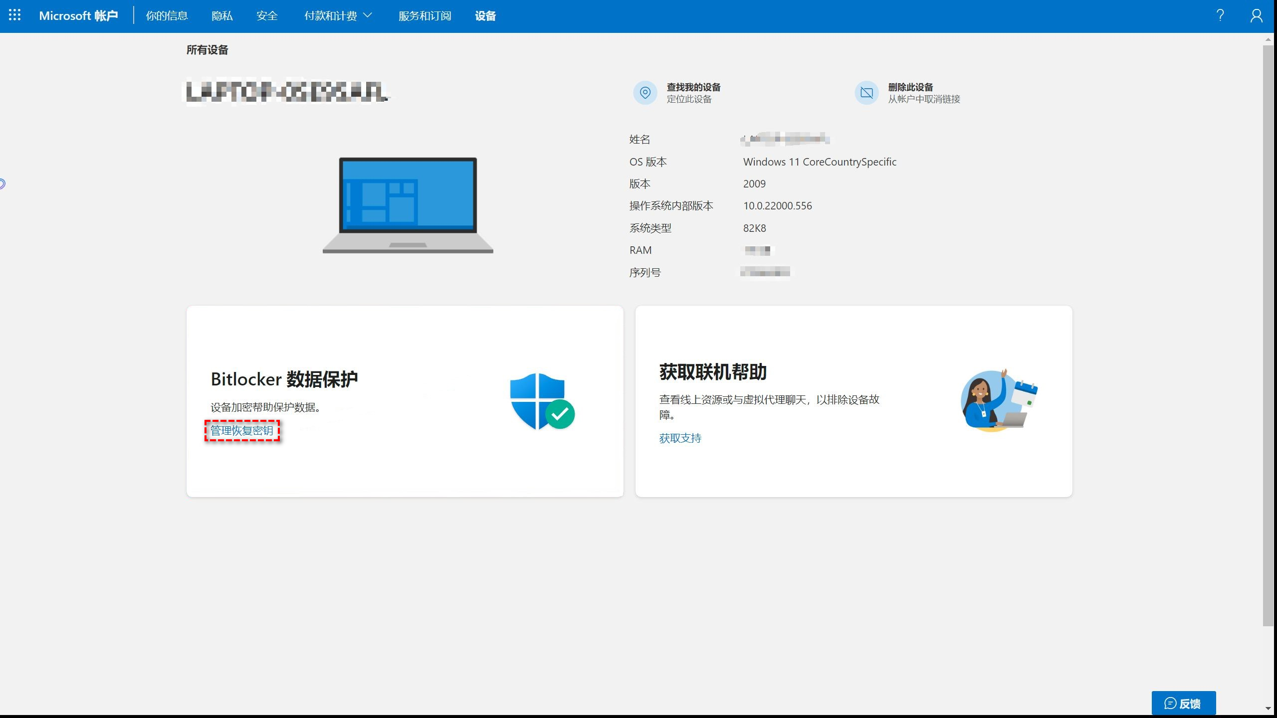Switch to the 安全 section
1277x718 pixels.
267,16
